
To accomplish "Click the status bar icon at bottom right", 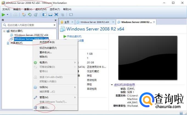I will point(181,113).
